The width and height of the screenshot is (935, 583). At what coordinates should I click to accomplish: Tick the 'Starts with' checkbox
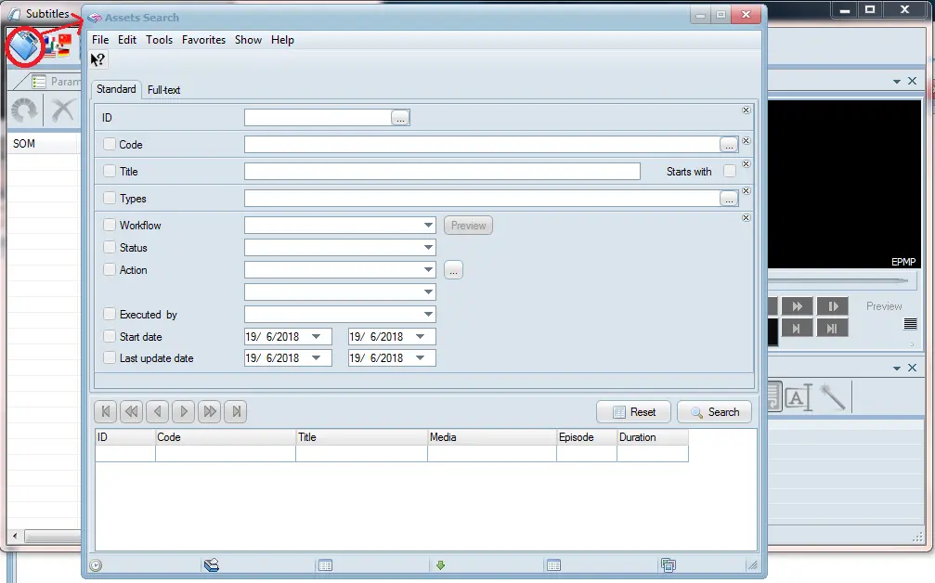click(x=730, y=171)
